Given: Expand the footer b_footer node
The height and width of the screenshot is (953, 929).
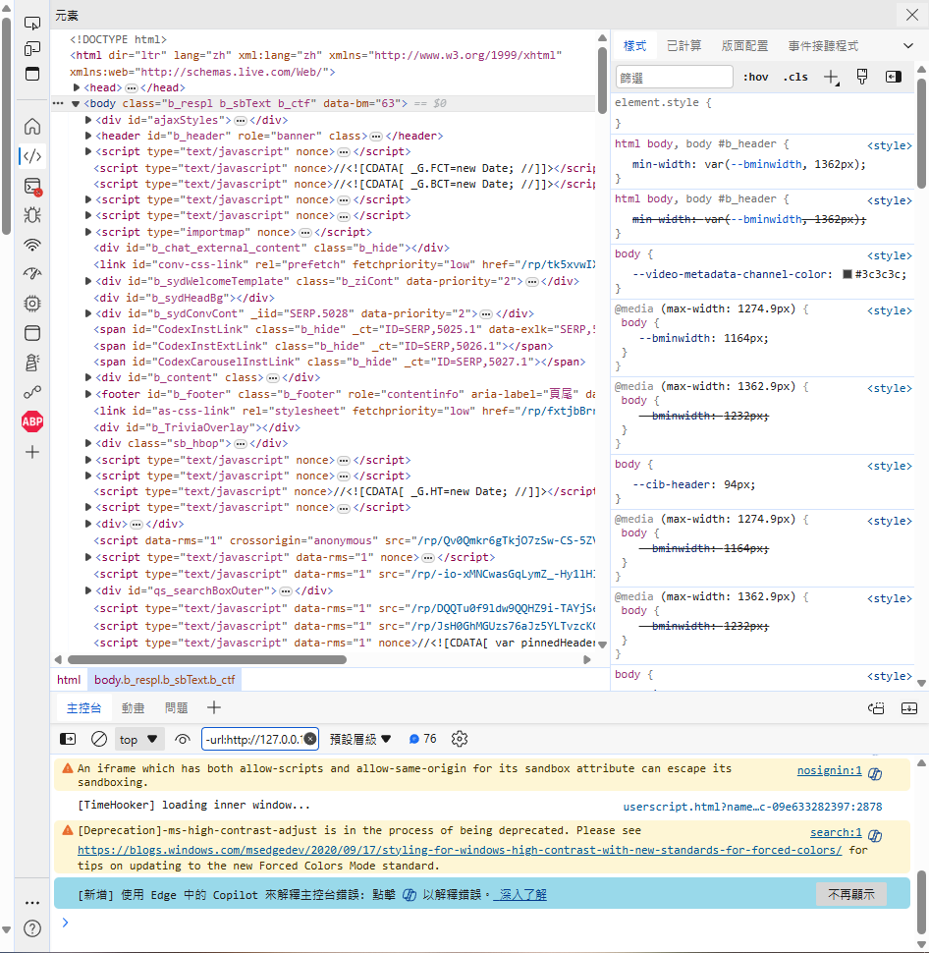Looking at the screenshot, I should click(88, 394).
